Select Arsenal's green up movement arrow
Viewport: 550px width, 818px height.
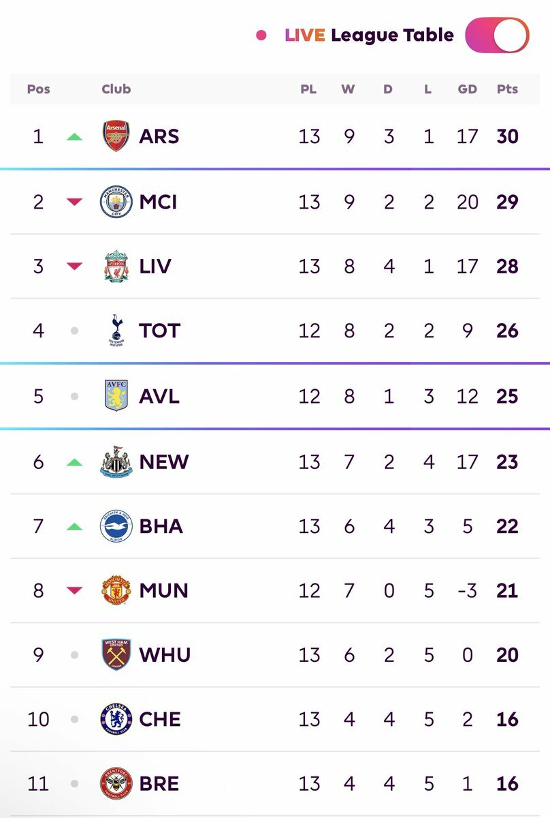click(74, 137)
